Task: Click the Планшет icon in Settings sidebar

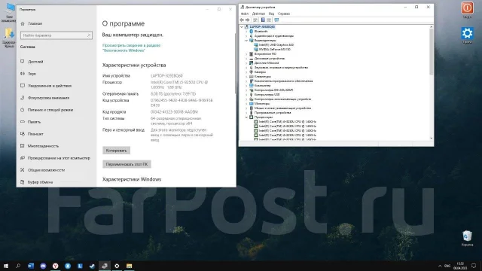Action: point(23,134)
